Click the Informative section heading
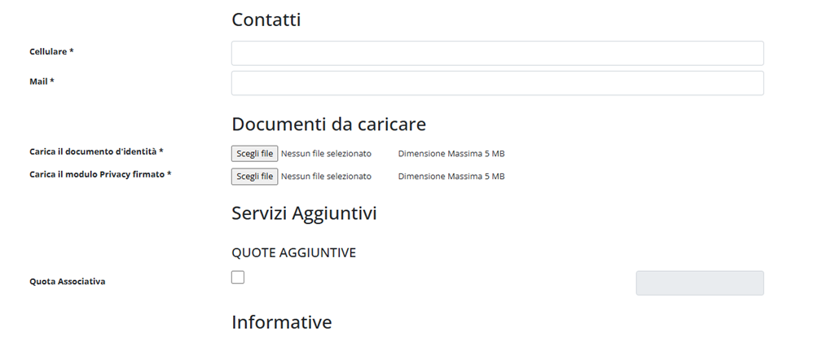818x337 pixels. click(x=281, y=322)
